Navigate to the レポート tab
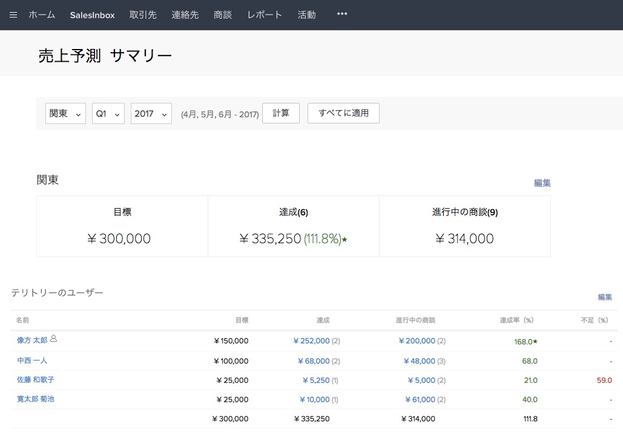 (x=265, y=15)
